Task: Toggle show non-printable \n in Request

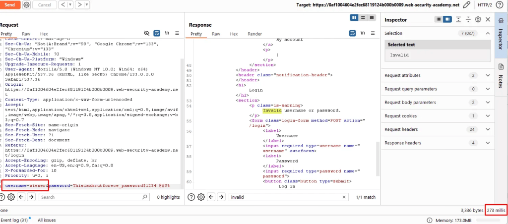Action: 167,33
